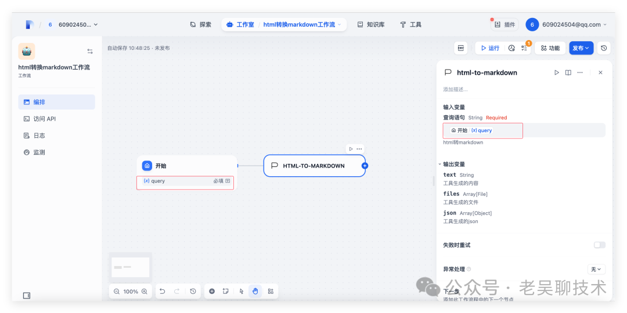The width and height of the screenshot is (627, 313).
Task: Select the 开始 start node
Action: [187, 166]
